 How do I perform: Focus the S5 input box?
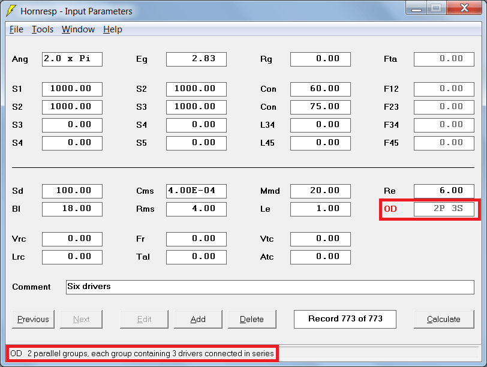[x=196, y=143]
